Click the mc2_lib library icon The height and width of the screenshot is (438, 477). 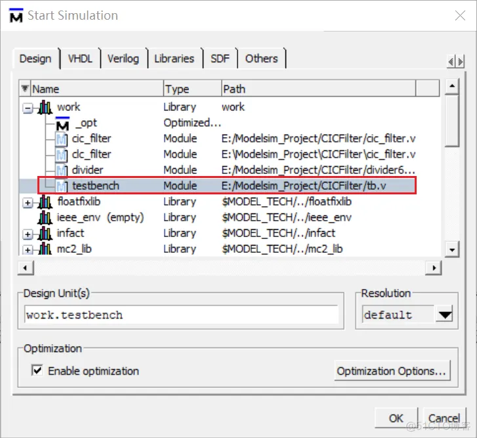click(45, 249)
